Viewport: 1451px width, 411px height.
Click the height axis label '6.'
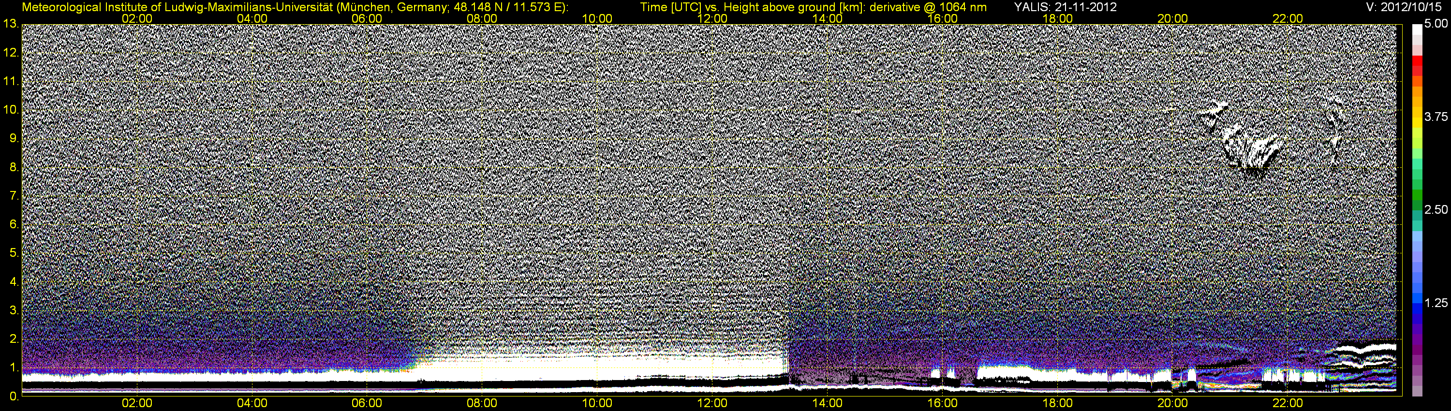tap(14, 225)
